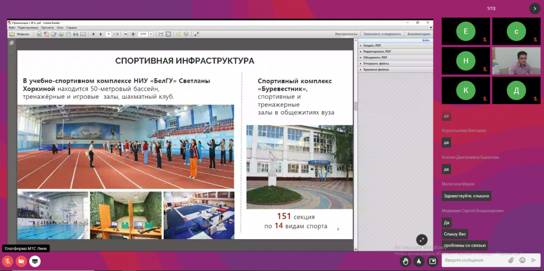Click the cloud upload toolbar icon

click(x=61, y=34)
